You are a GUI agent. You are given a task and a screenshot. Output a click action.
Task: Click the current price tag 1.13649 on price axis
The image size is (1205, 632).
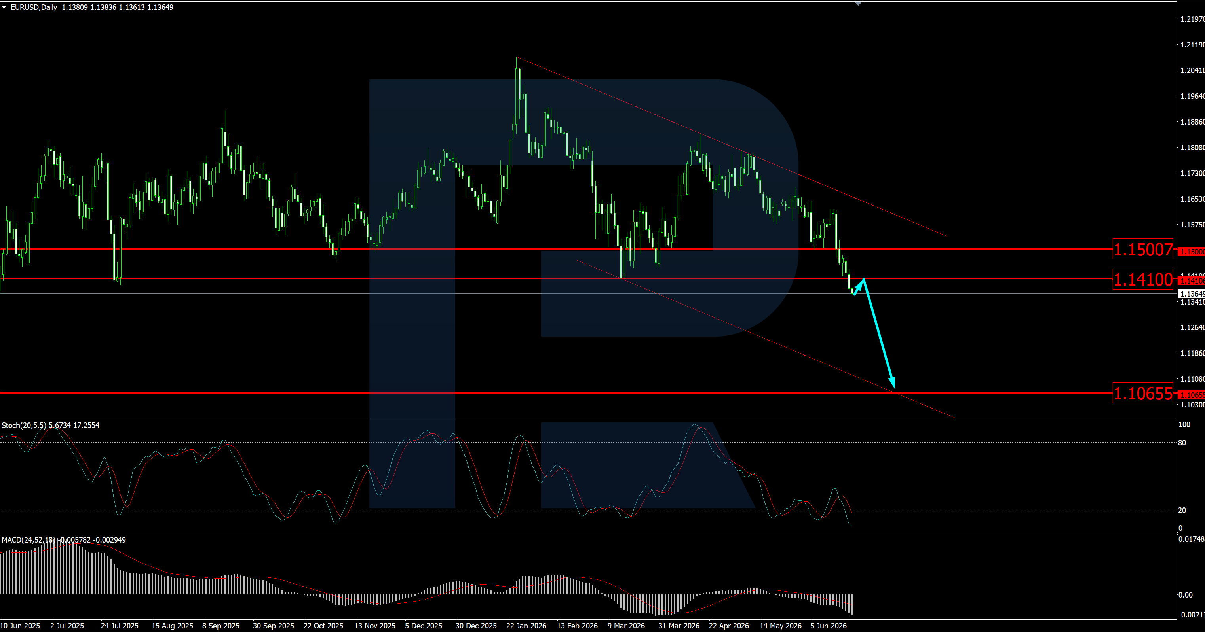(x=1191, y=293)
